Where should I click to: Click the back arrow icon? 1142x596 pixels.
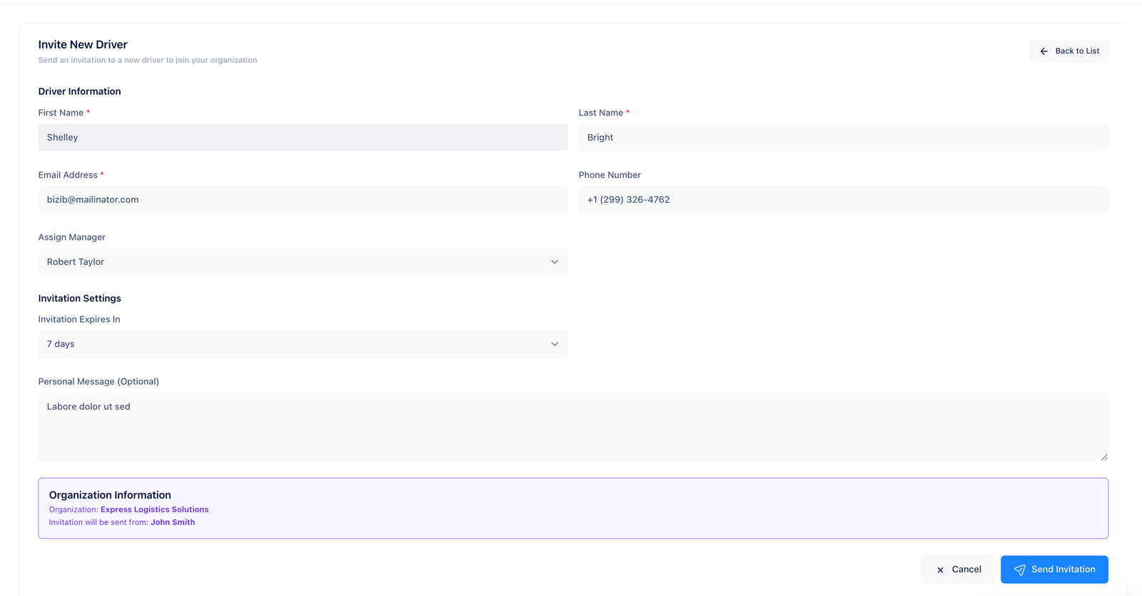tap(1044, 51)
